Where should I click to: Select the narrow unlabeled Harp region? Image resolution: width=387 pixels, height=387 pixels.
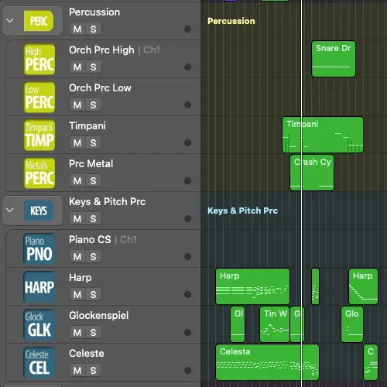point(315,286)
